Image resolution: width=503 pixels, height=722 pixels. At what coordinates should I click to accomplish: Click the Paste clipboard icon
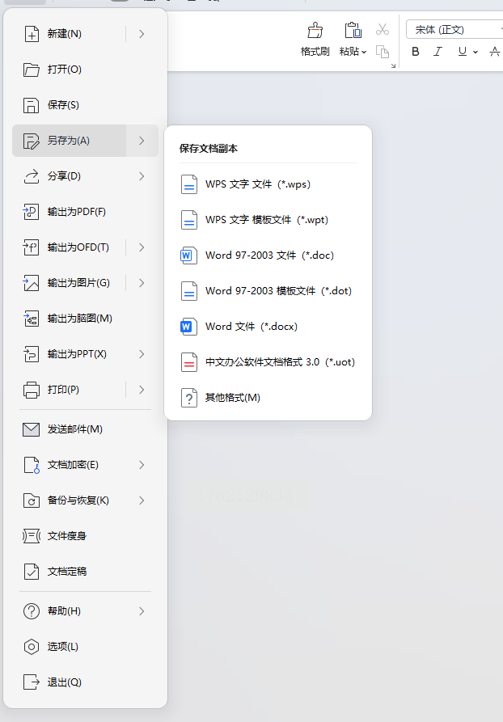[353, 31]
